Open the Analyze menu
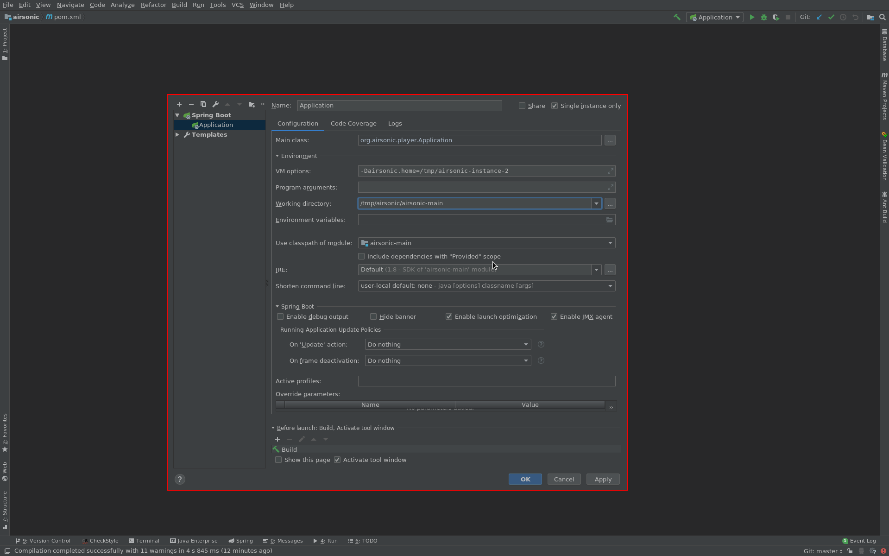 click(x=122, y=5)
